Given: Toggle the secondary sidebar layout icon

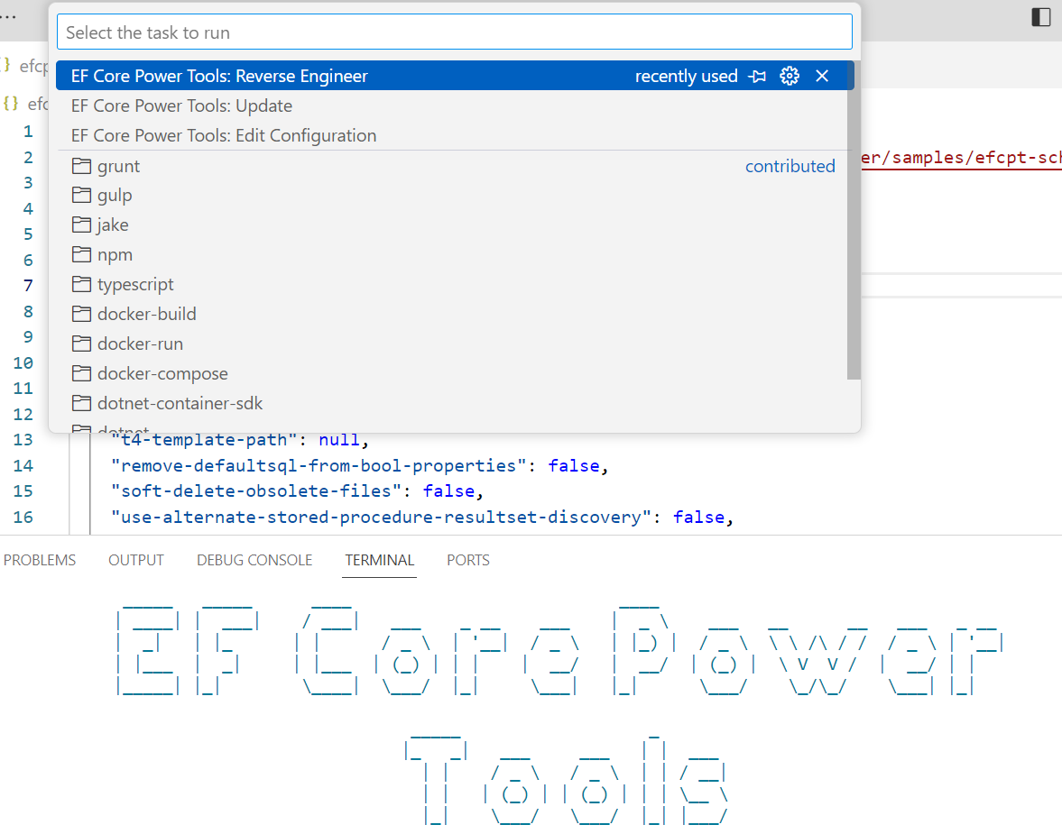Looking at the screenshot, I should pyautogui.click(x=1041, y=17).
